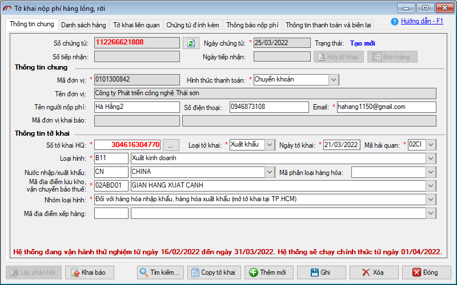This screenshot has width=457, height=285.
Task: Click the Tên đơn vị company name field
Action: click(x=265, y=93)
